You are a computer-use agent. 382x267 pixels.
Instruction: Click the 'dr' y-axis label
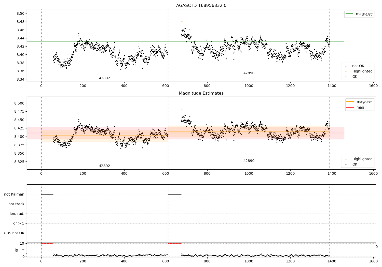click(17, 250)
